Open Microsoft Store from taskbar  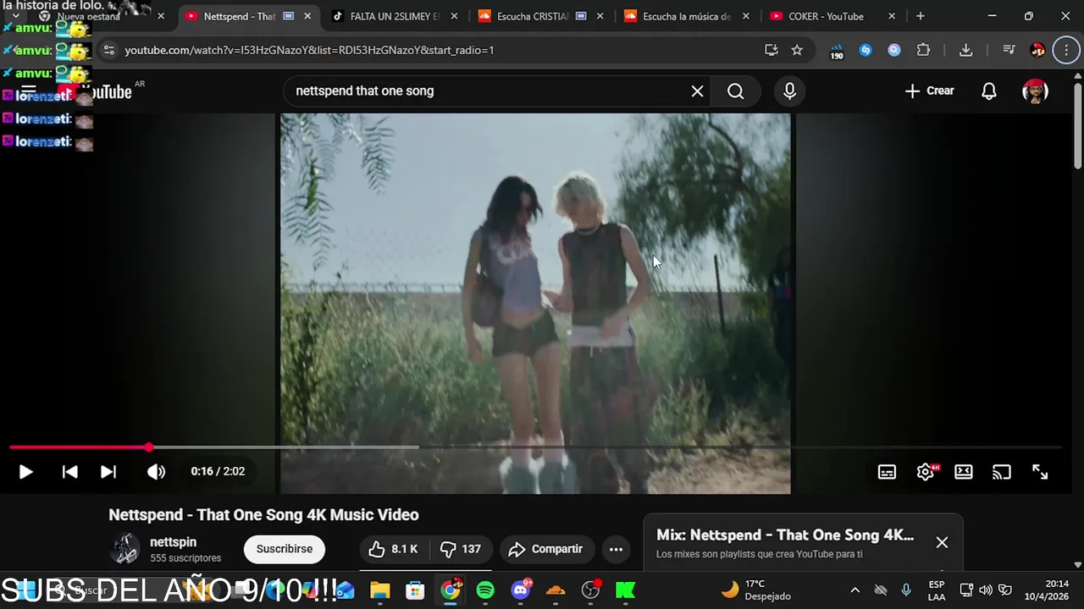[415, 590]
